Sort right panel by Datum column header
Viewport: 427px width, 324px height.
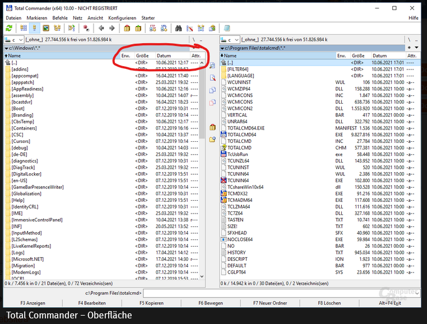[x=388, y=55]
